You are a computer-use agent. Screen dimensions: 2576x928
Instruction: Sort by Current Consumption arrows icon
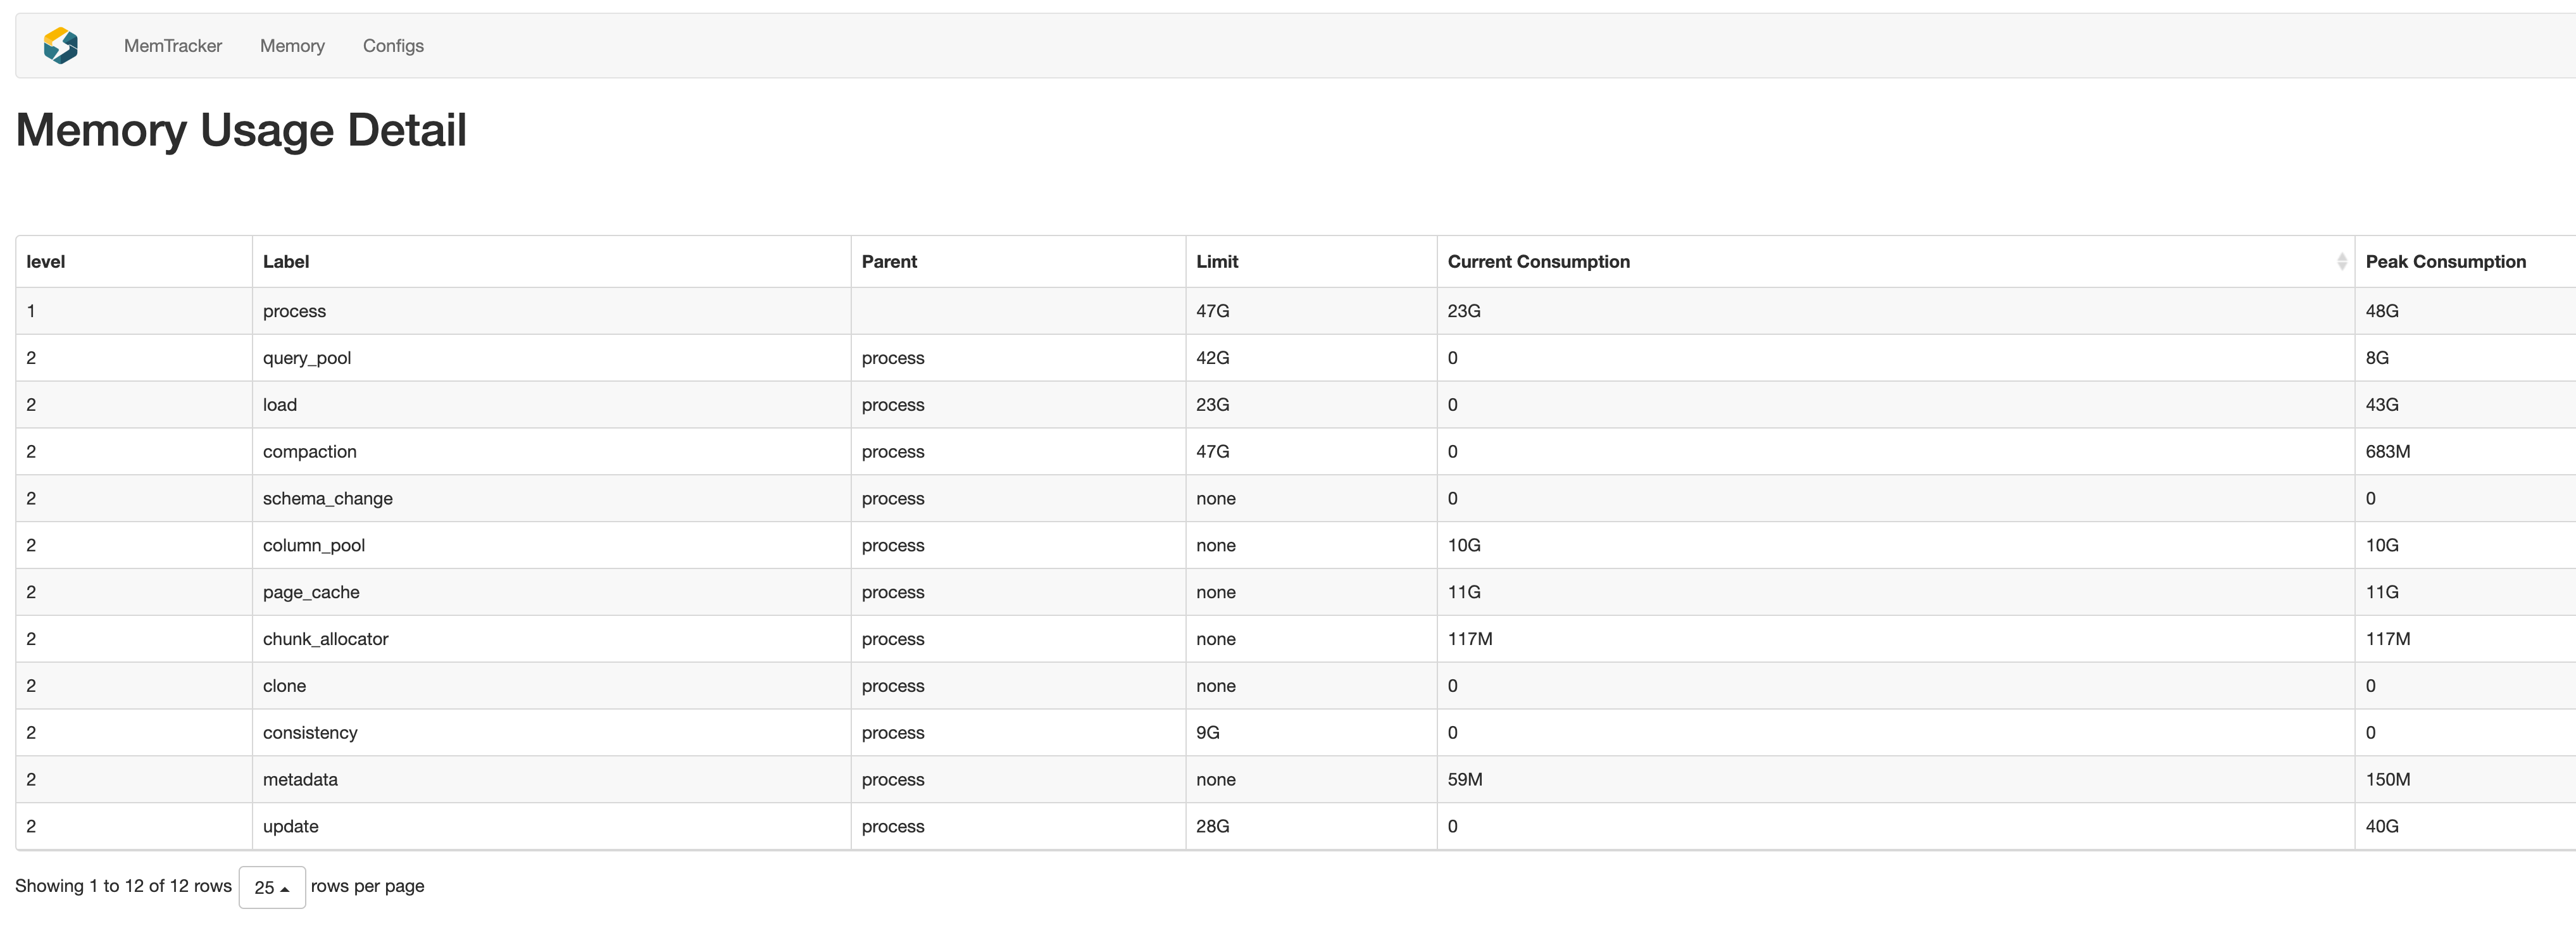tap(2341, 262)
